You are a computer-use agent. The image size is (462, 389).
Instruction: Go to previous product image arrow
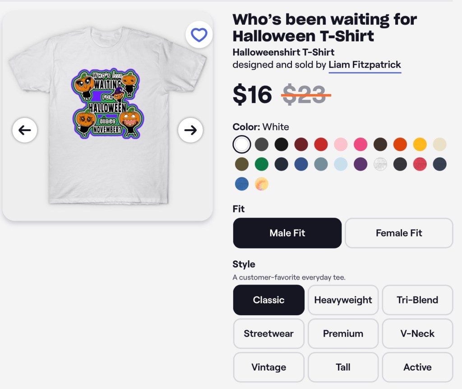pos(24,130)
